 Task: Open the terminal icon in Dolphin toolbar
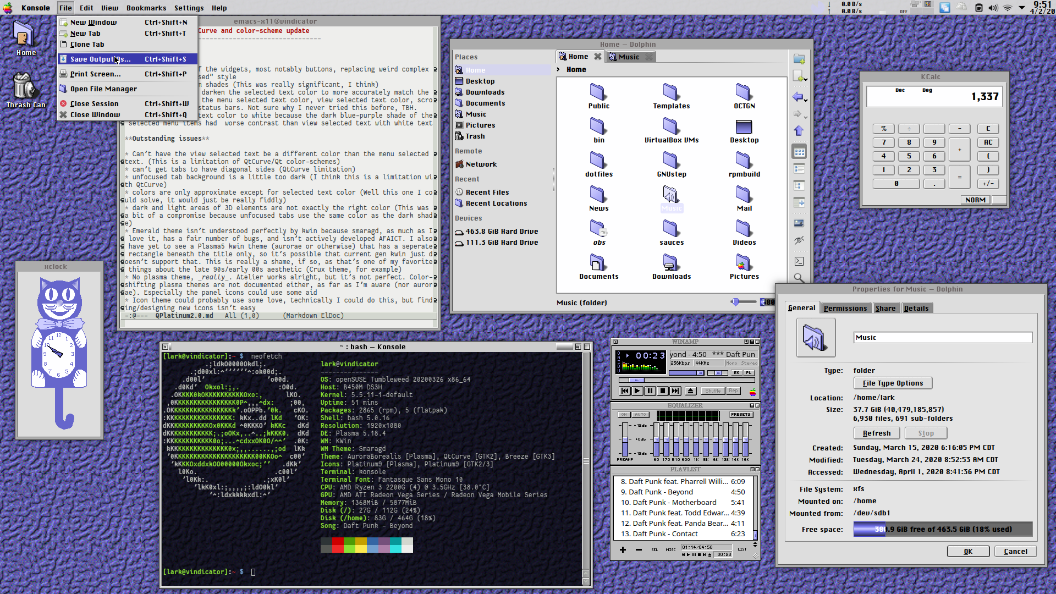[799, 261]
